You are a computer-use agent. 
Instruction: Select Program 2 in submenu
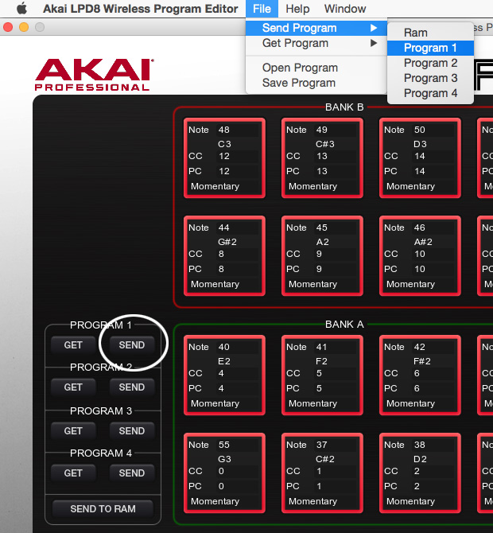430,63
